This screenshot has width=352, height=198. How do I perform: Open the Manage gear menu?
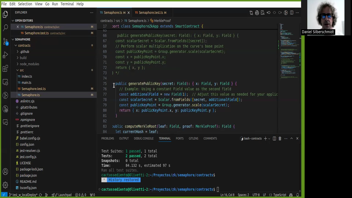(x=5, y=185)
